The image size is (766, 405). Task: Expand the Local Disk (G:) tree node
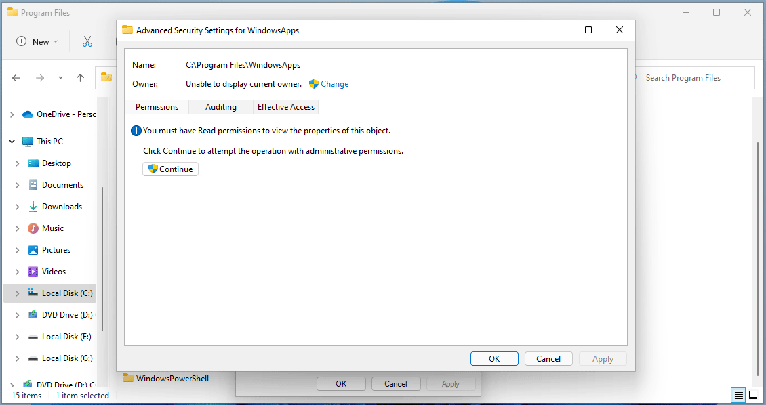click(x=17, y=358)
